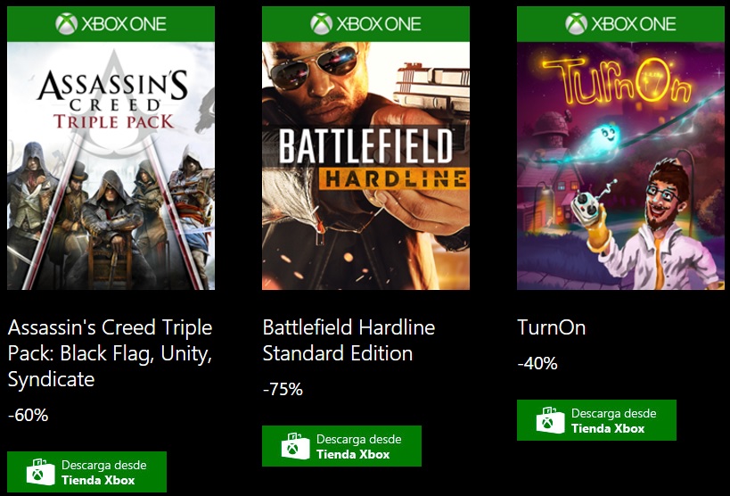Viewport: 730px width, 496px height.
Task: Click the -40% discount label
Action: 537,363
